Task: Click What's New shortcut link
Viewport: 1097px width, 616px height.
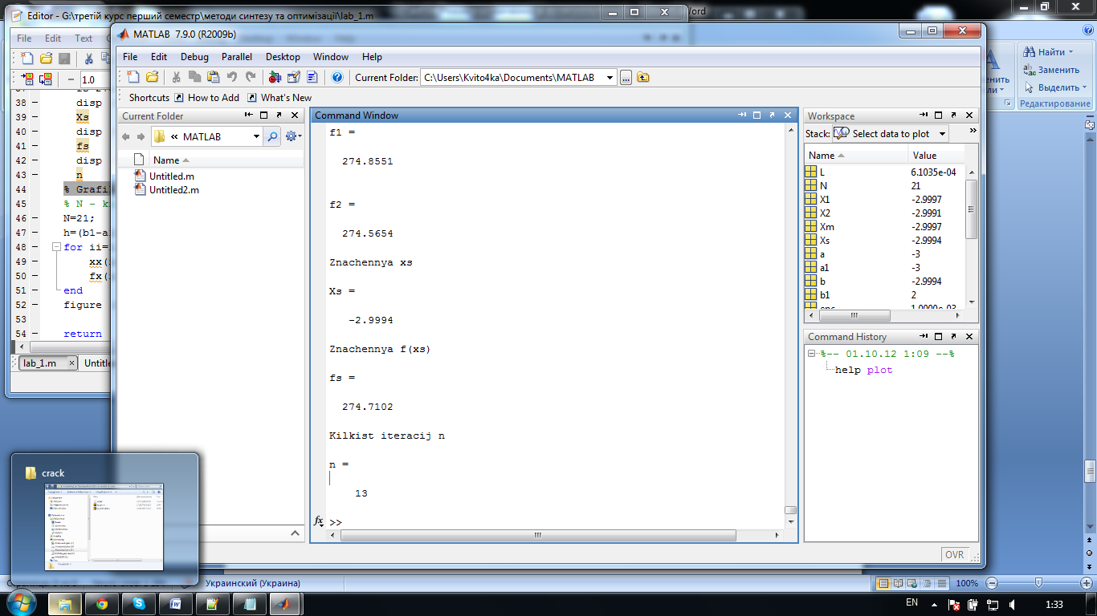Action: point(279,97)
